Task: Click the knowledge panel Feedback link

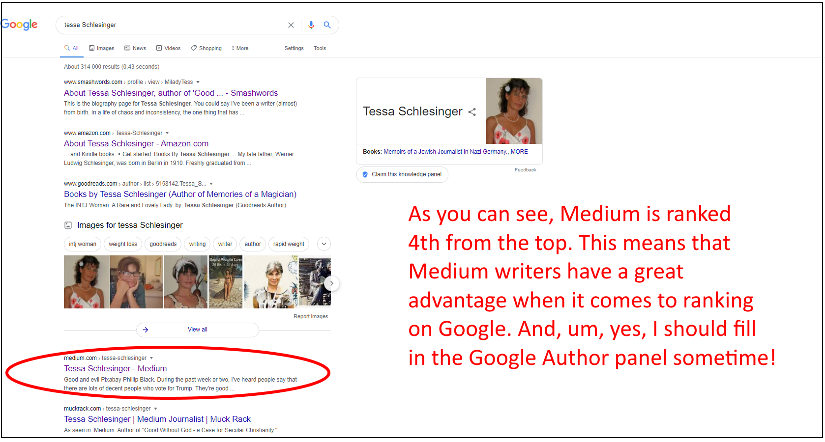Action: [x=526, y=170]
